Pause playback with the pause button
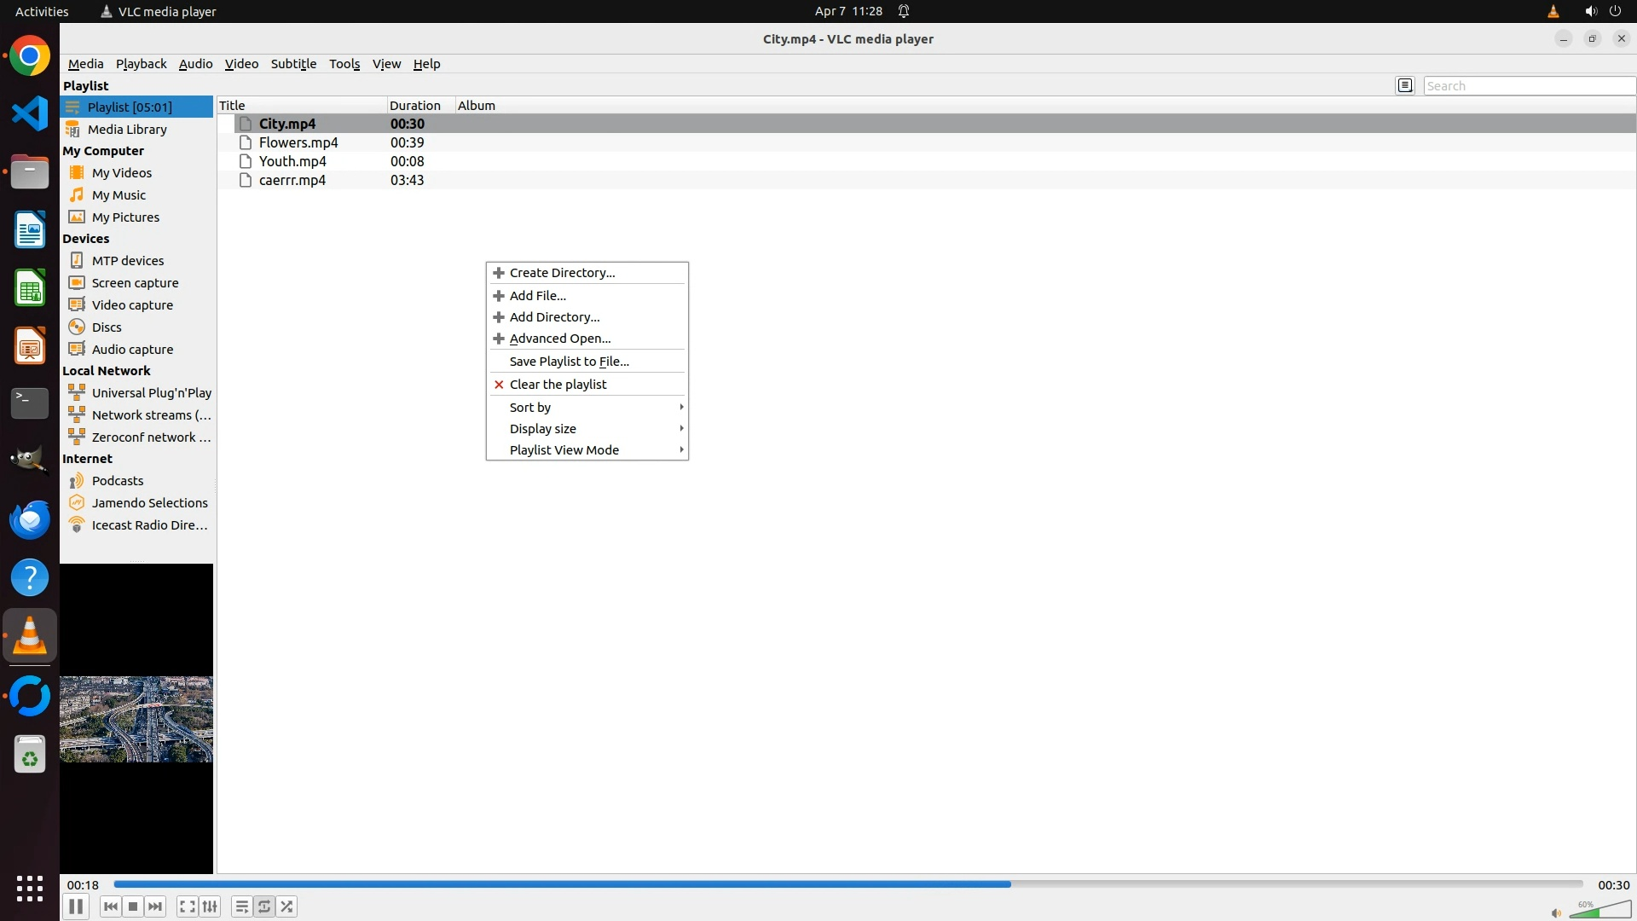Viewport: 1637px width, 921px height. coord(75,907)
